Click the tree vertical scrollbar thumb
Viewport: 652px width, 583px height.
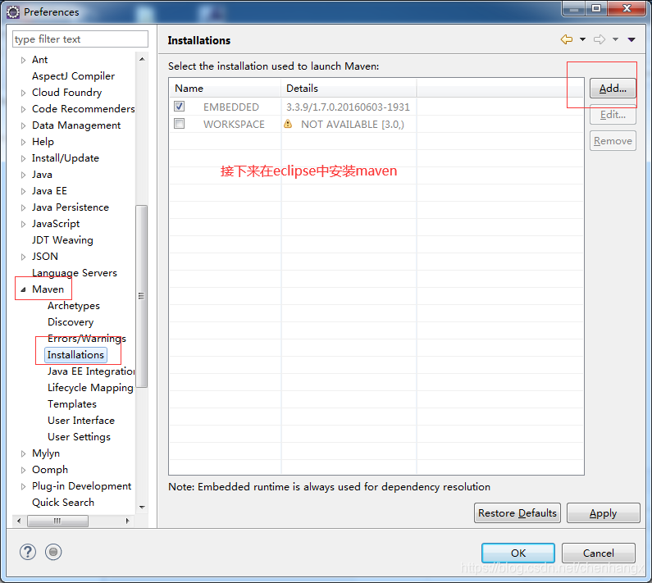[142, 296]
